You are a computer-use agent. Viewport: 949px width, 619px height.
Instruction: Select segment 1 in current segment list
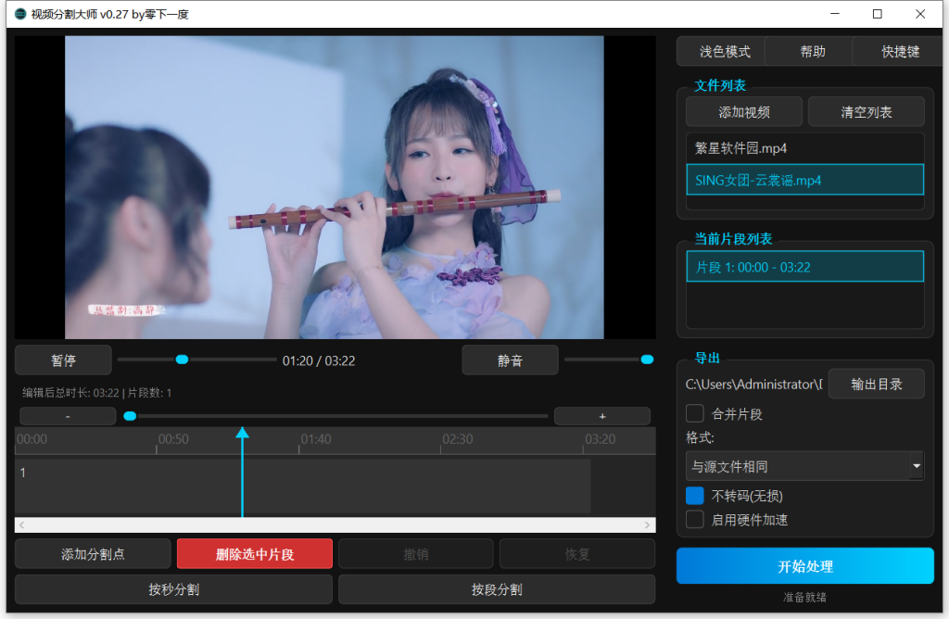(x=804, y=267)
